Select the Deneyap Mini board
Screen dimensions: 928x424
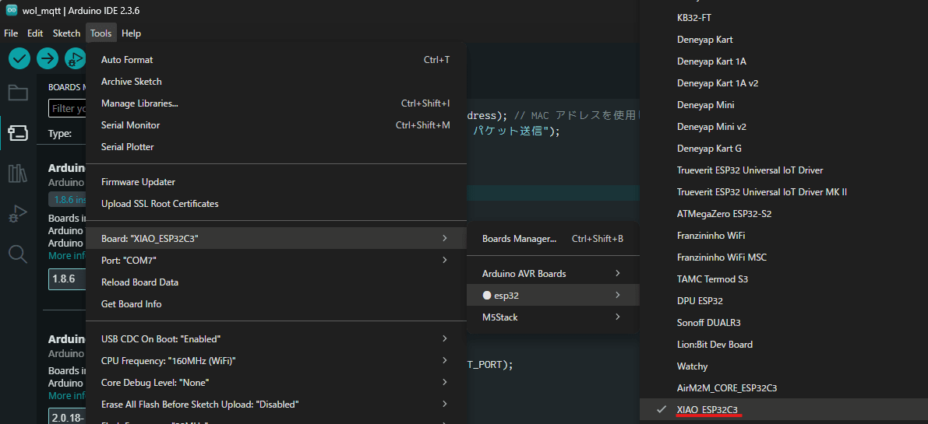(x=784, y=104)
